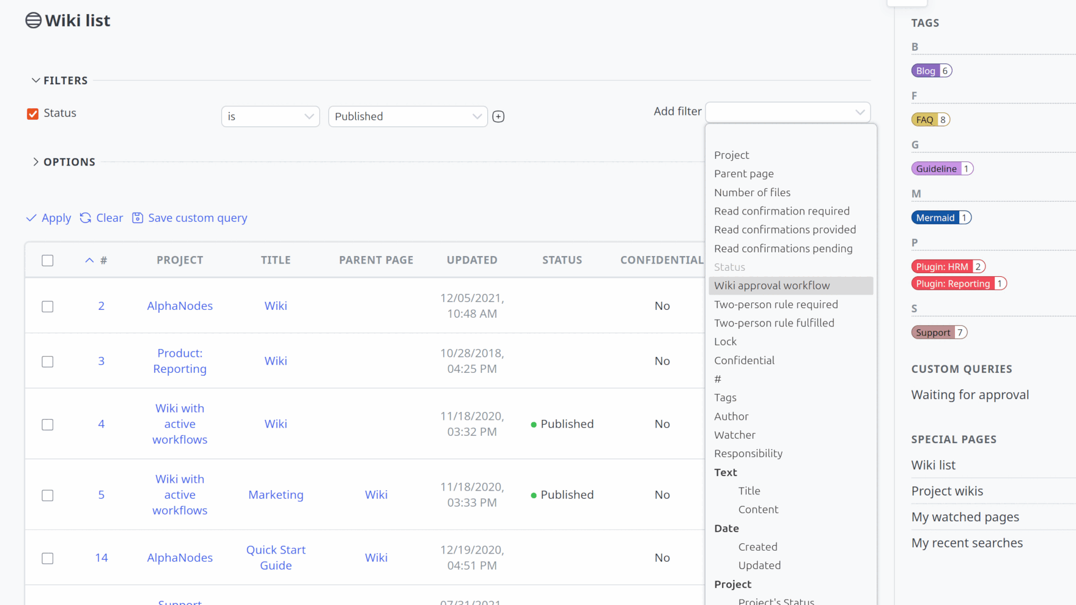Open the Mermaid tag
The width and height of the screenshot is (1076, 605).
click(941, 218)
